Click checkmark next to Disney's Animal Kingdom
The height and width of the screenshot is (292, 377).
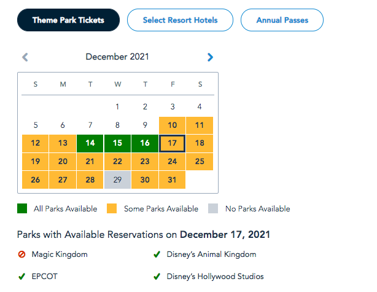[157, 255]
